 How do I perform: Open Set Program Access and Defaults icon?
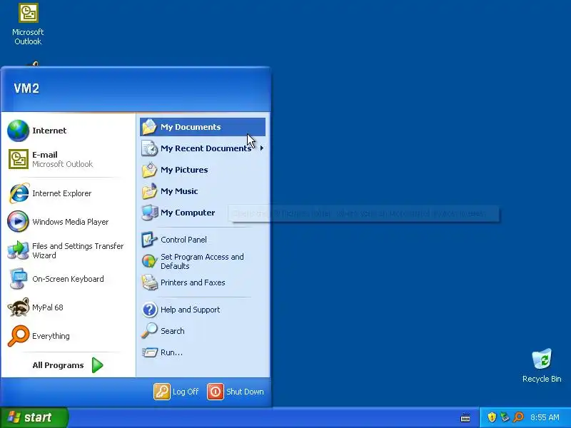149,261
